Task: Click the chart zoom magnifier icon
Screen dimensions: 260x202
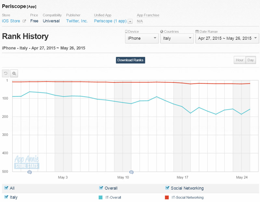Action: click(x=14, y=73)
